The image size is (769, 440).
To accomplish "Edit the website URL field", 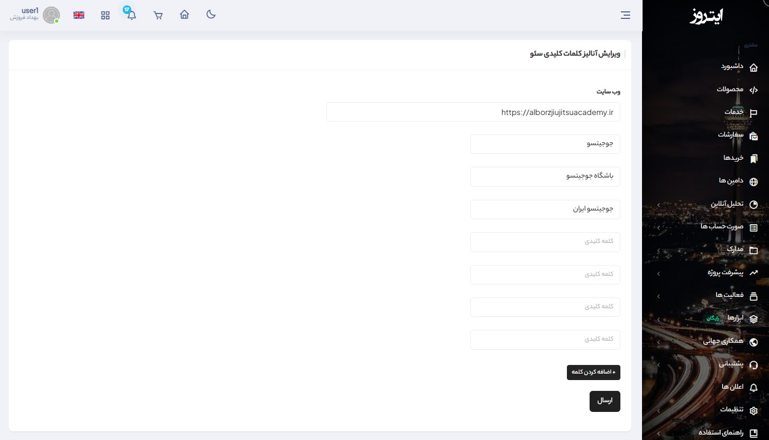I will 473,112.
